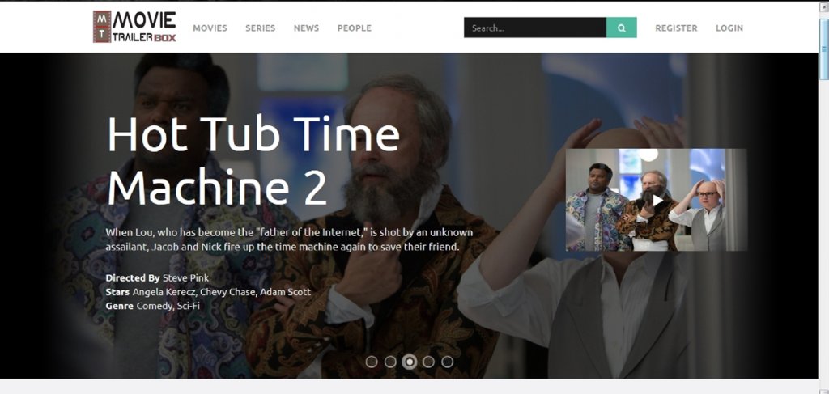The height and width of the screenshot is (394, 829).
Task: Play the Hot Tub Time Machine 2 trailer
Action: click(657, 200)
